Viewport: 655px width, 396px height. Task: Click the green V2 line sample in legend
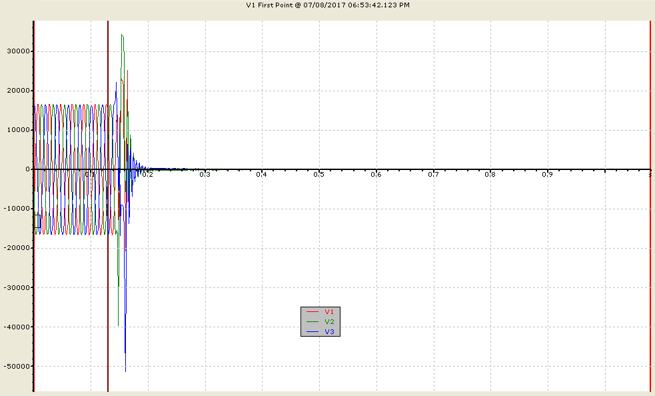pos(313,322)
